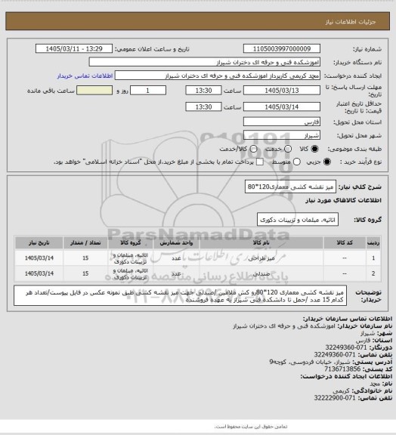Click the گروه کالا column header
Viewport: 396px width, 435px height.
click(x=130, y=242)
